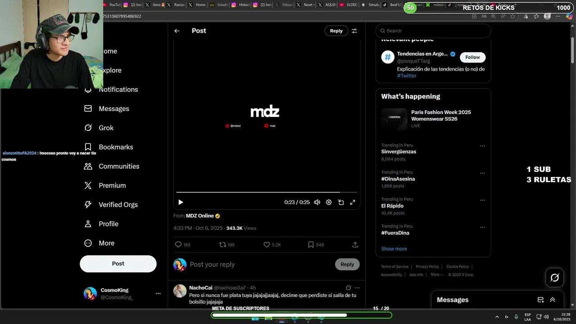Switch to the ELDED YouTube browser tab

tap(349, 5)
